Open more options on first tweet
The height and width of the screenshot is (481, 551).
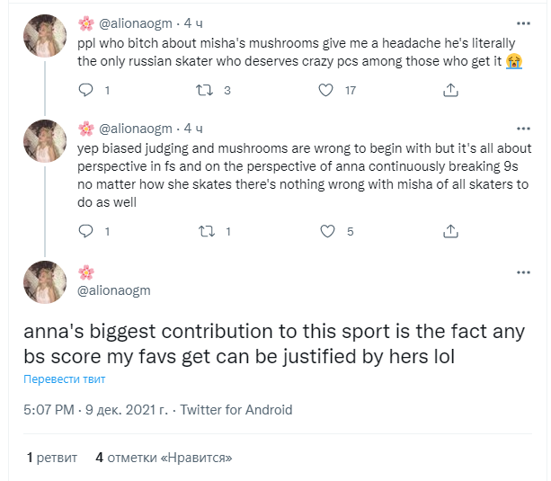click(522, 22)
